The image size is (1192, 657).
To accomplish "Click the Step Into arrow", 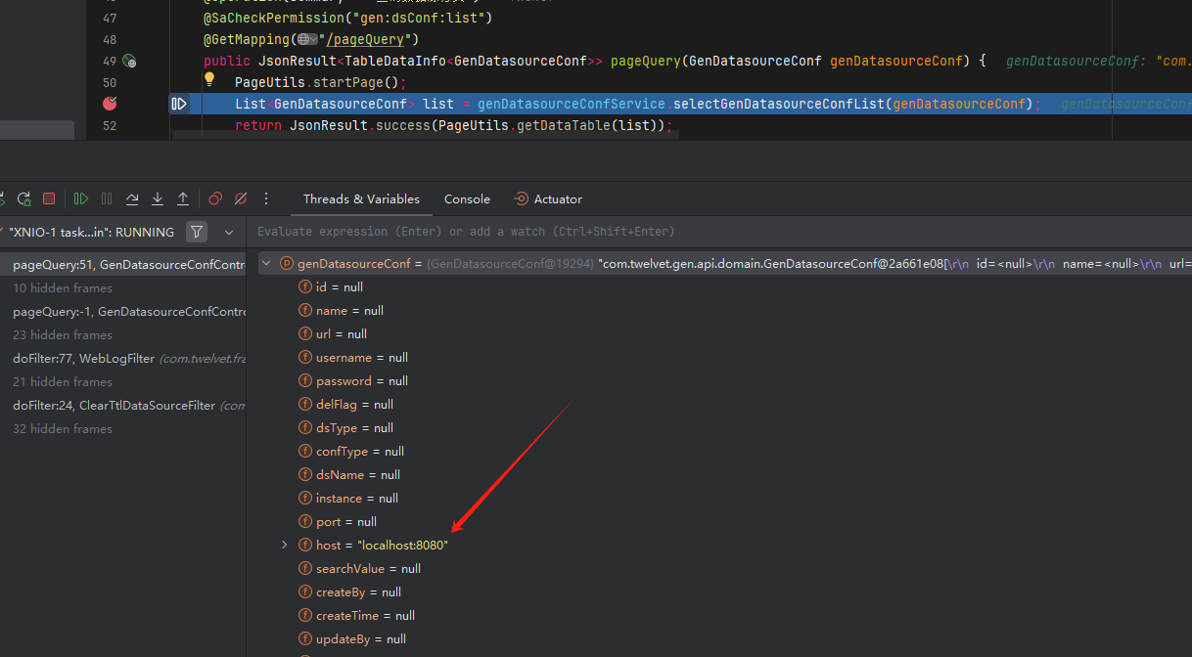I will [x=157, y=198].
